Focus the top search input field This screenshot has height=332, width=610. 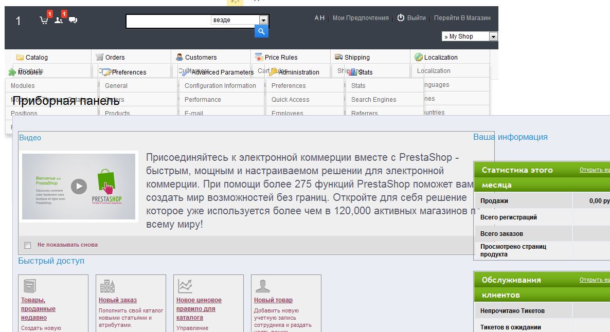pos(169,21)
